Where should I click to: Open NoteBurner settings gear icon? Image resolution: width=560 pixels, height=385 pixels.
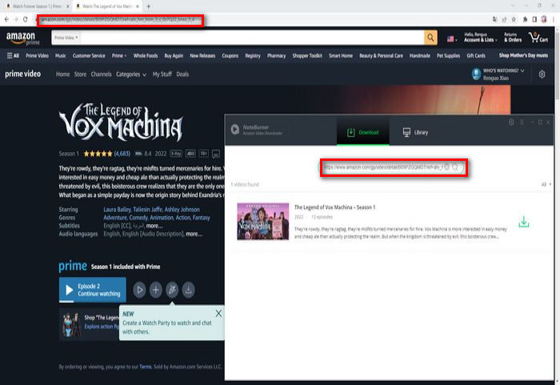click(x=511, y=122)
